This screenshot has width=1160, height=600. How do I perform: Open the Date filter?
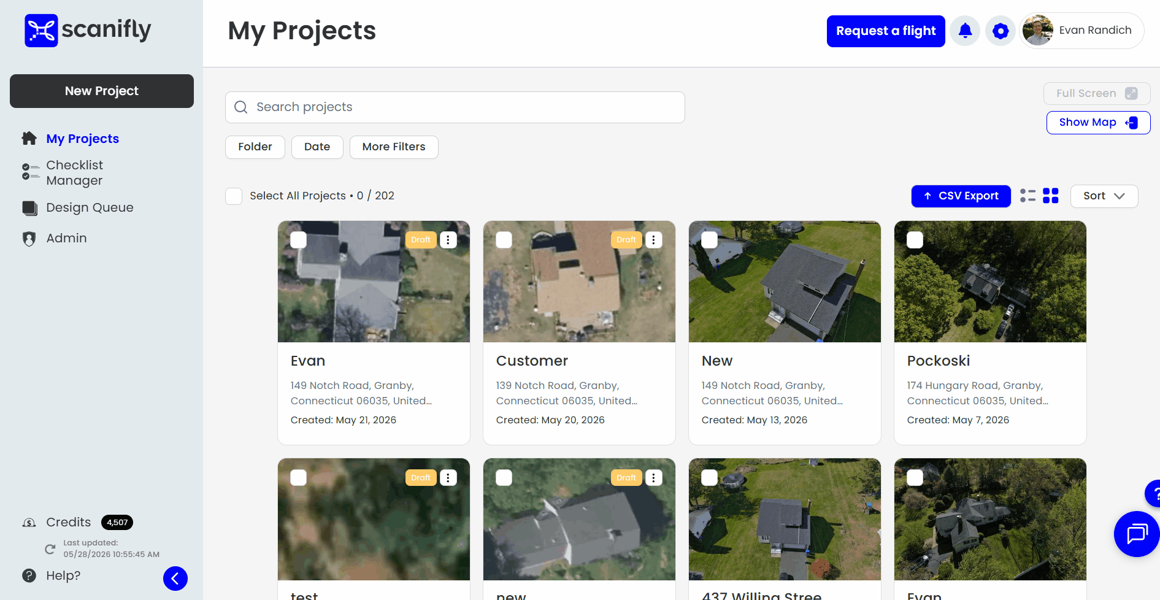pos(317,147)
